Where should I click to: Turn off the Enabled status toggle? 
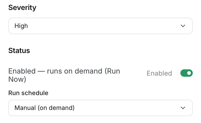(x=186, y=73)
